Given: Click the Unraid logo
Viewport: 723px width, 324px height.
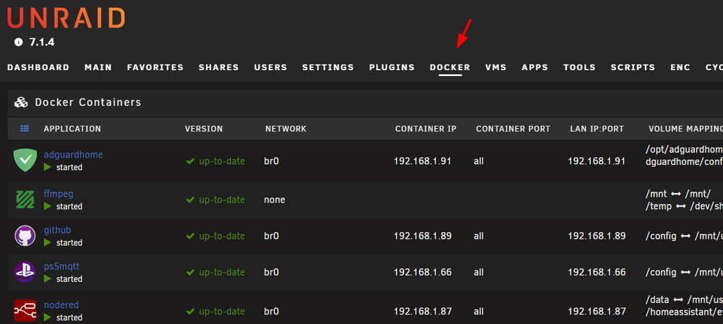Looking at the screenshot, I should (66, 18).
